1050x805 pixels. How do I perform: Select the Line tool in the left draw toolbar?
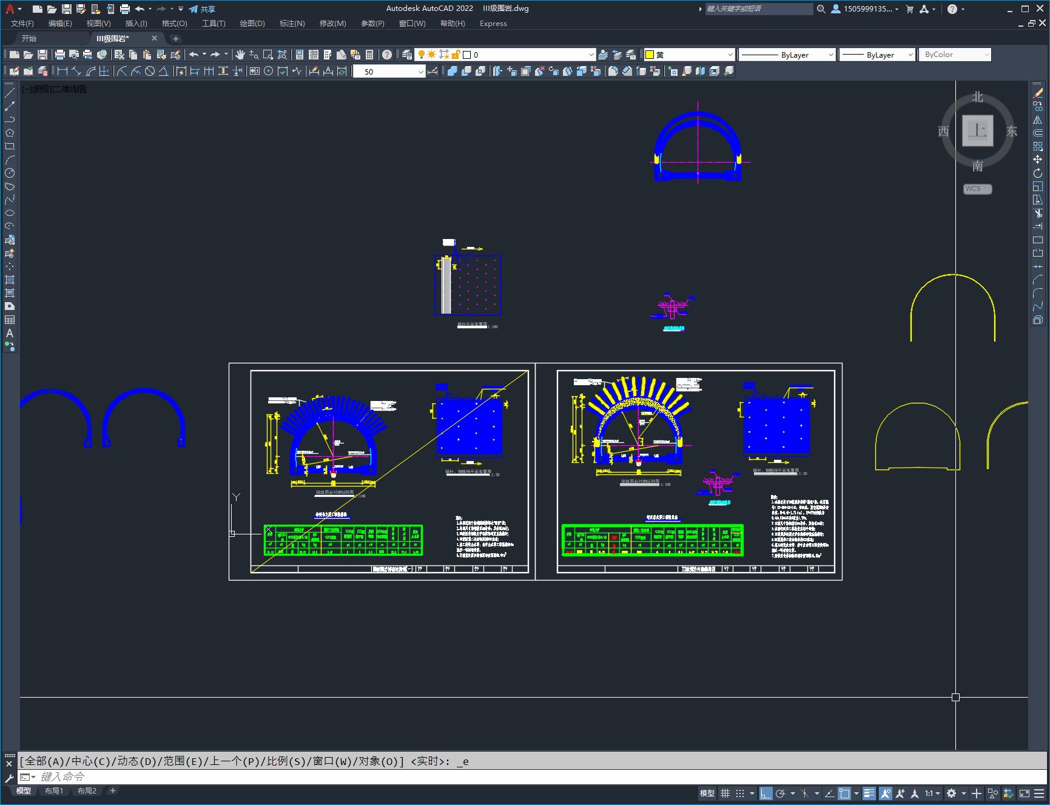click(x=10, y=93)
